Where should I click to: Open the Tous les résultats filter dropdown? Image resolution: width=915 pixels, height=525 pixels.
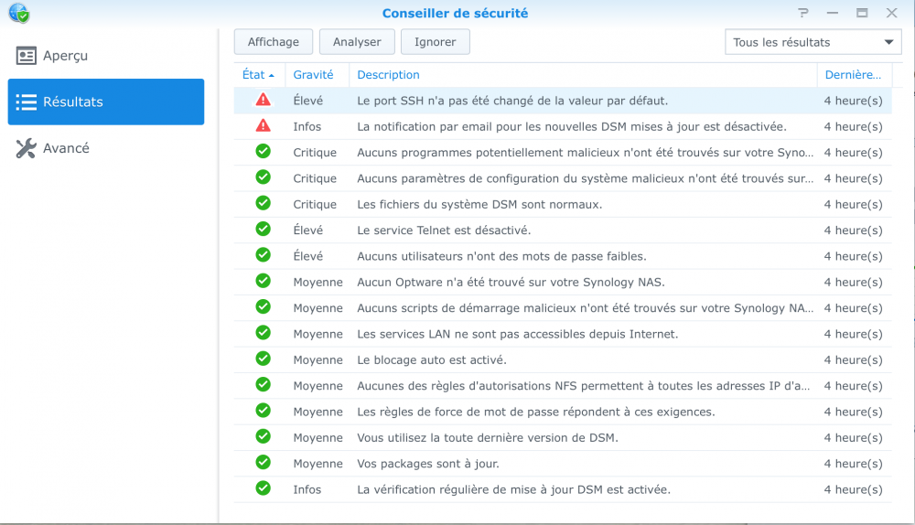[813, 42]
